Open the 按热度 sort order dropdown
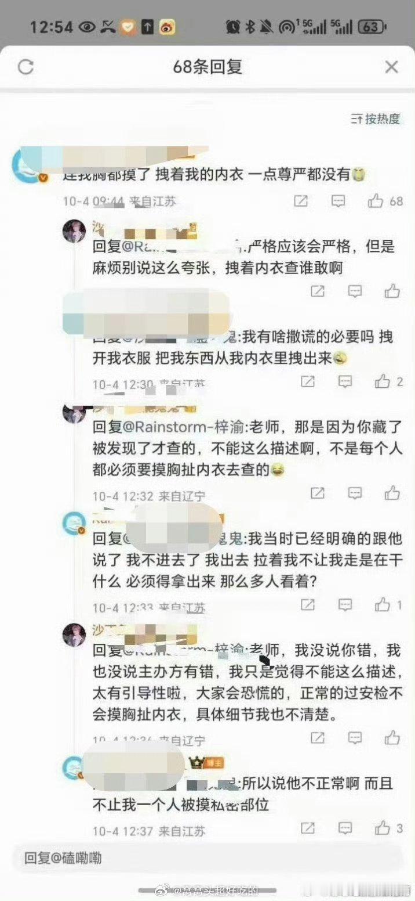Viewport: 415px width, 901px height. [x=376, y=119]
